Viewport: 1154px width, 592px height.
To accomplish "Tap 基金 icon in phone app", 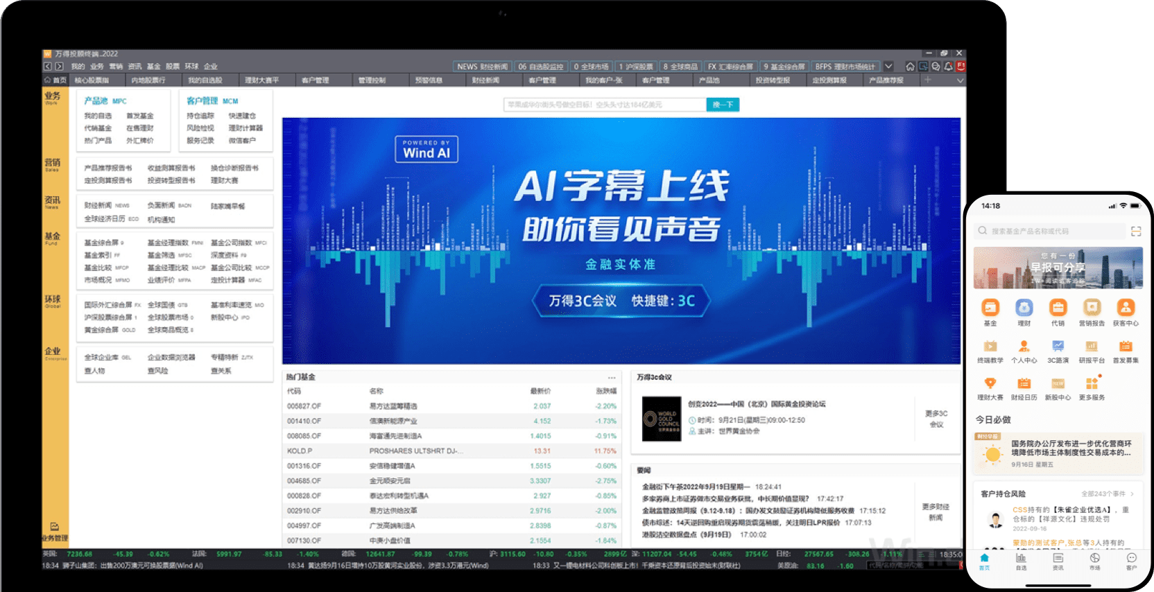I will [990, 308].
